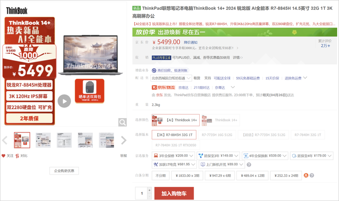Click 降价通知 price drop alert link
The image size is (339, 201).
coord(190,42)
